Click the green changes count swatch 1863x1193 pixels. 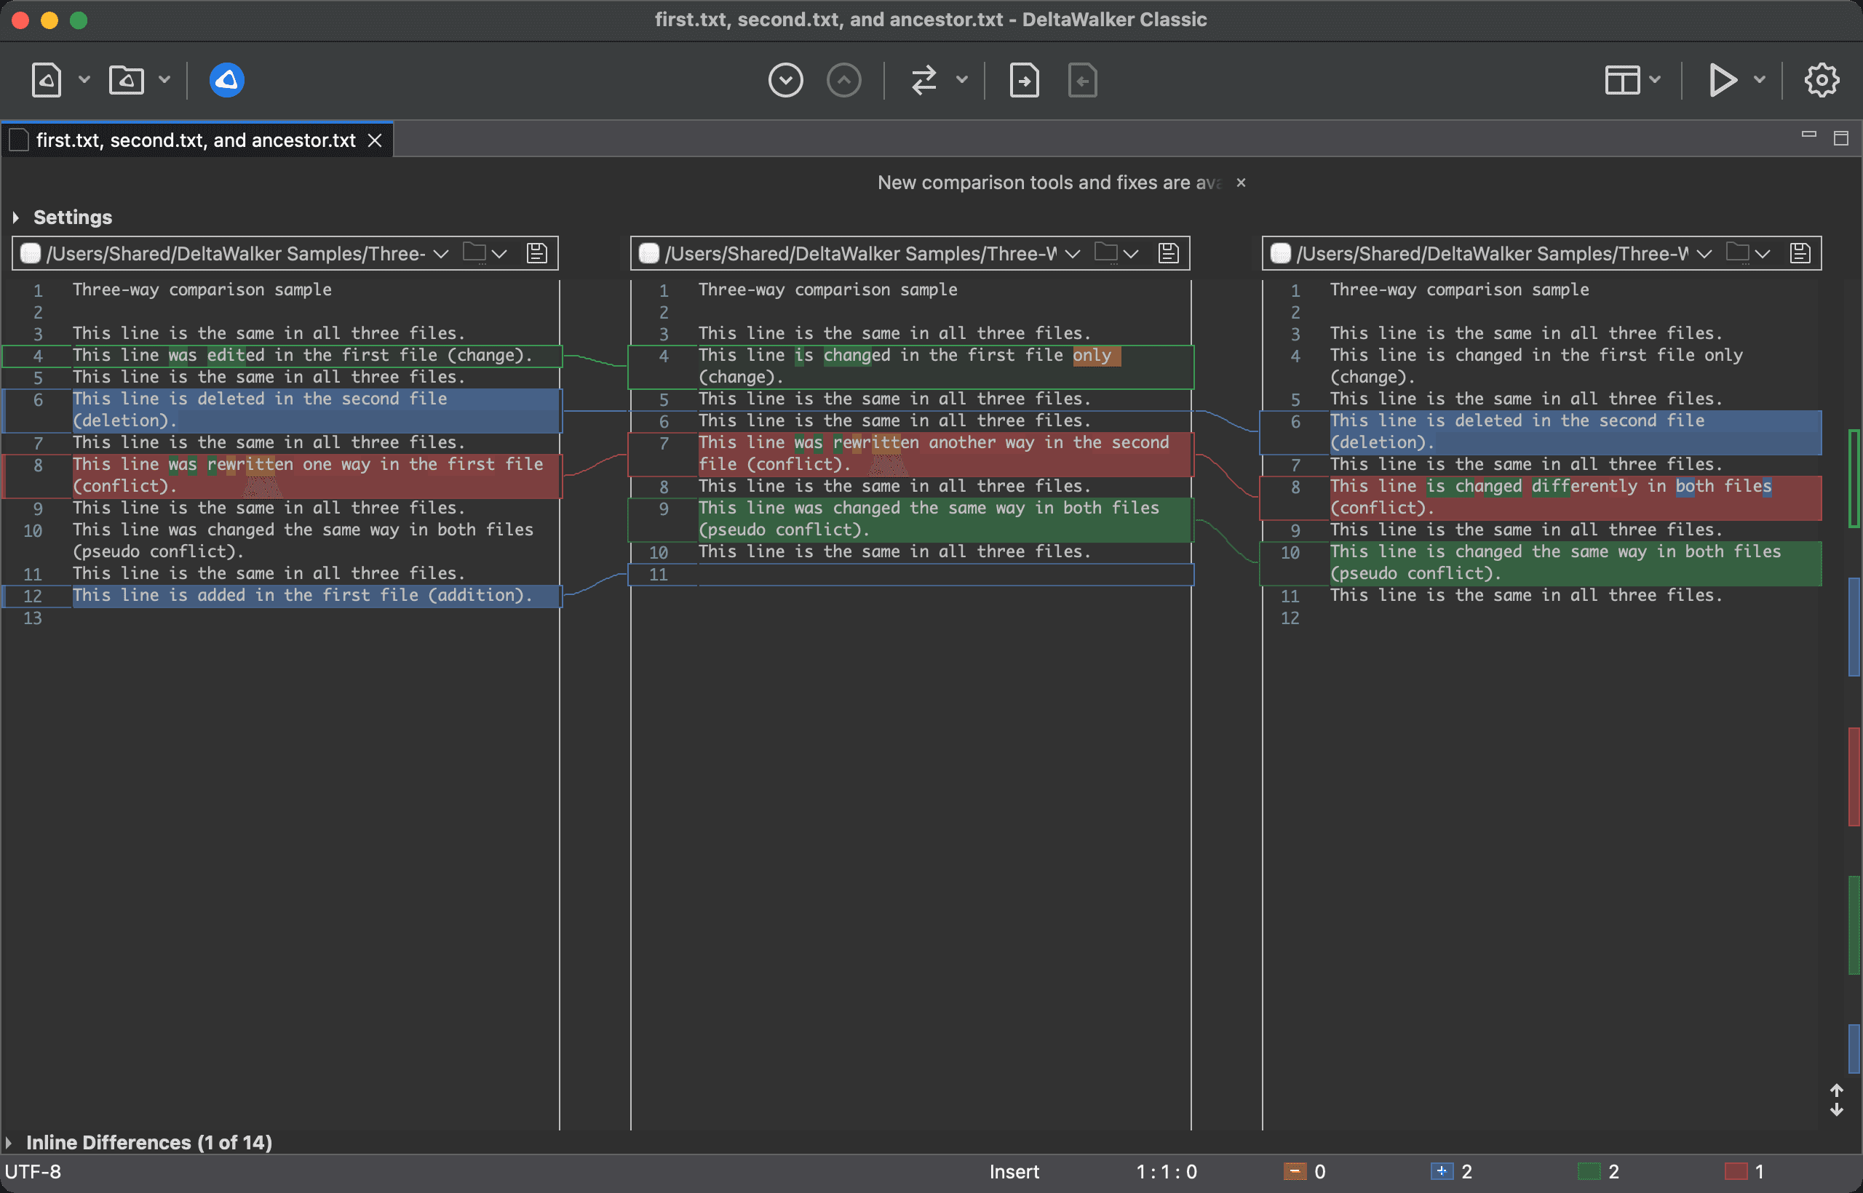[x=1589, y=1171]
